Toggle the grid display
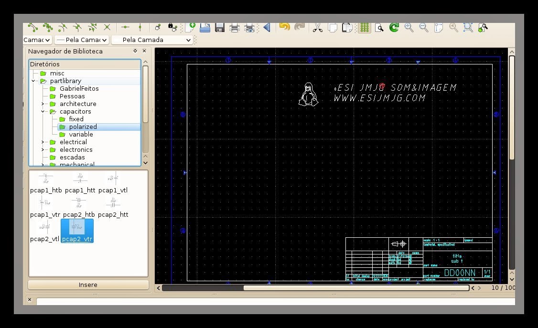 click(x=364, y=27)
